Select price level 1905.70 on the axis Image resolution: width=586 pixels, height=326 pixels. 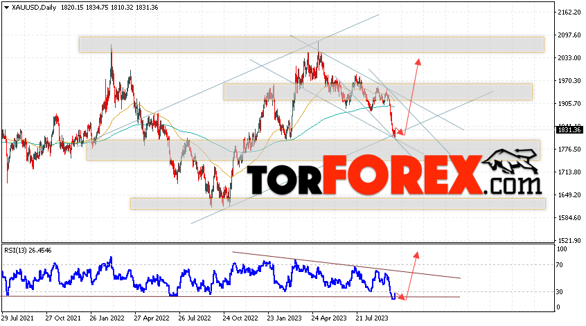(x=569, y=103)
